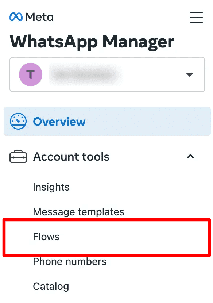This screenshot has height=303, width=213.
Task: Click the Overview speedometer icon
Action: pos(18,121)
